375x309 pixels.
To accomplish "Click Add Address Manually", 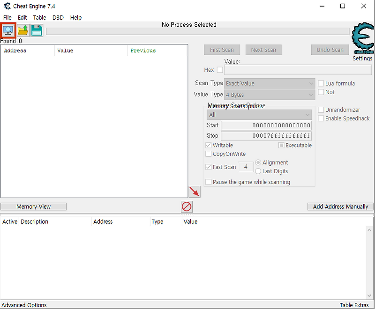I will [x=340, y=206].
